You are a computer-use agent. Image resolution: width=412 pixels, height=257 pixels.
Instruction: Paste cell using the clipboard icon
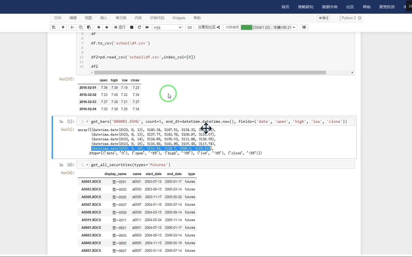(89, 27)
